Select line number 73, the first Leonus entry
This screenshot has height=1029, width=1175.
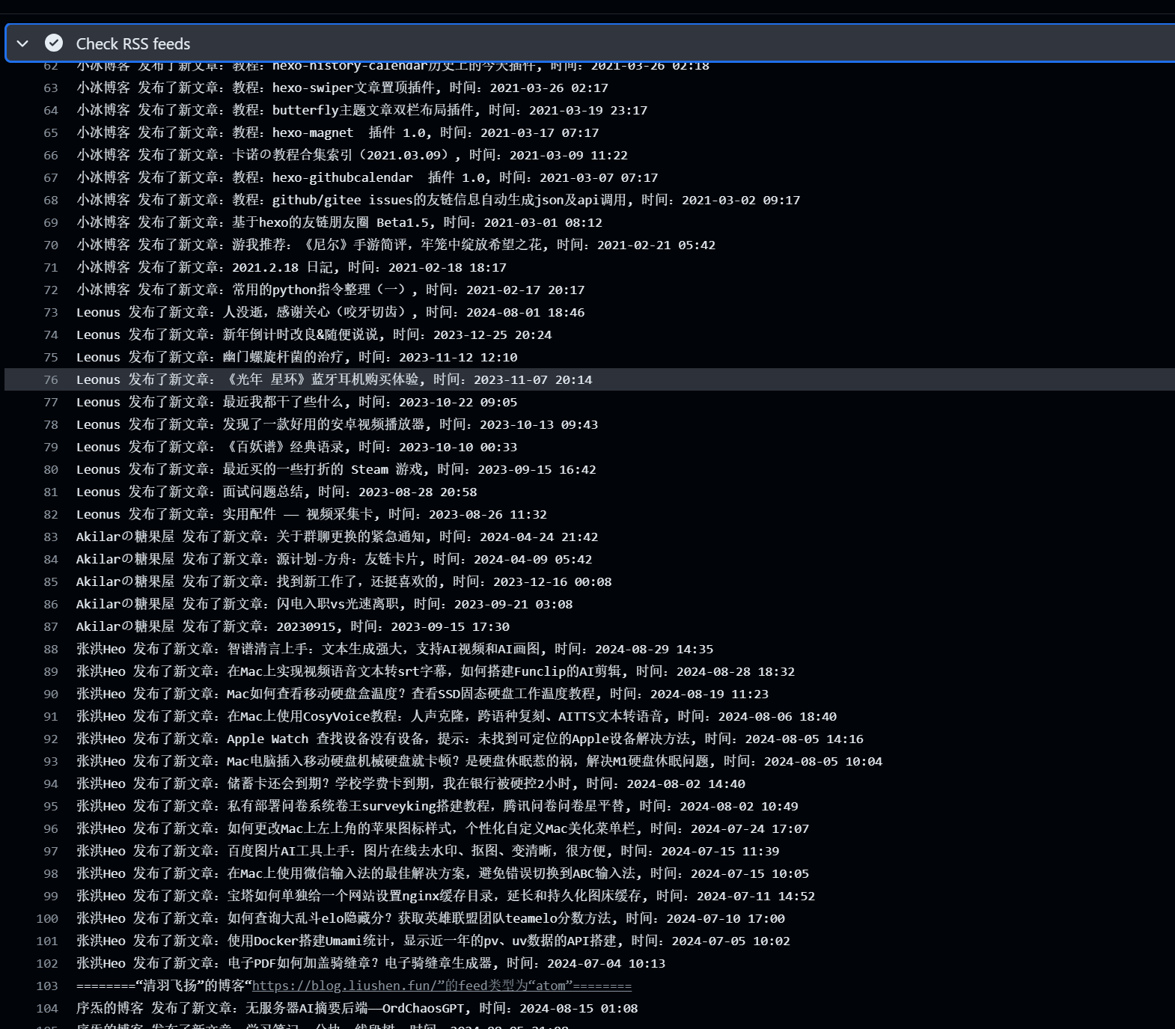tap(51, 312)
